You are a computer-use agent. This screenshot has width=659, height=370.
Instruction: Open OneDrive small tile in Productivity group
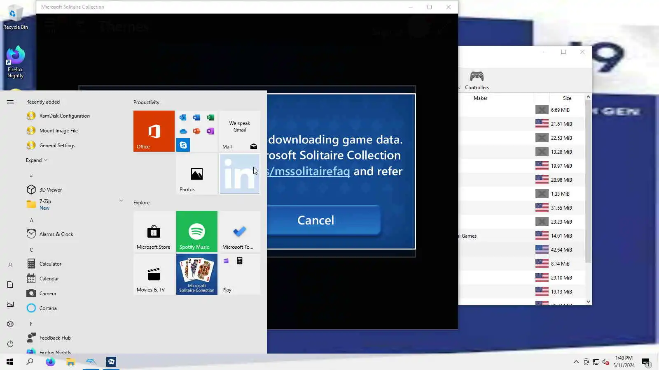coord(183,131)
